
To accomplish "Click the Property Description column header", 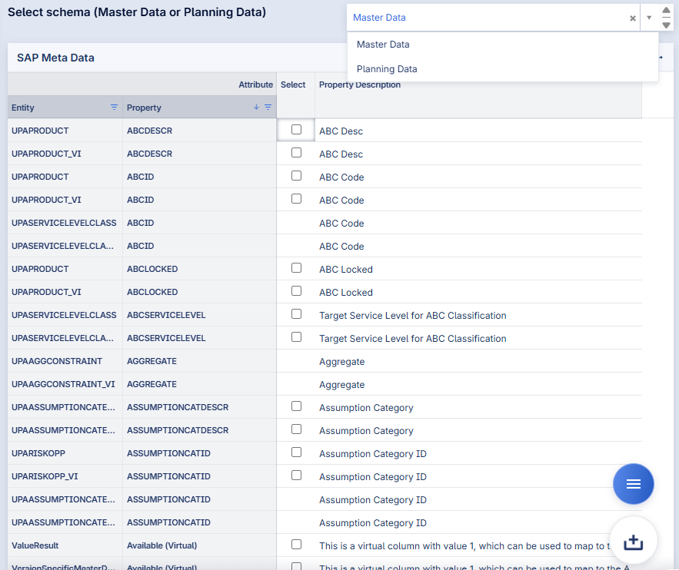I will (x=360, y=85).
